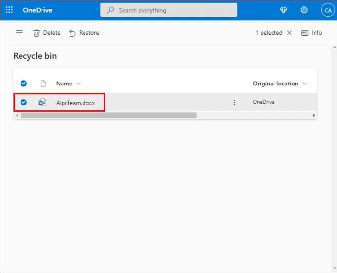The height and width of the screenshot is (273, 337).
Task: Open the Premium diamond icon
Action: [283, 10]
